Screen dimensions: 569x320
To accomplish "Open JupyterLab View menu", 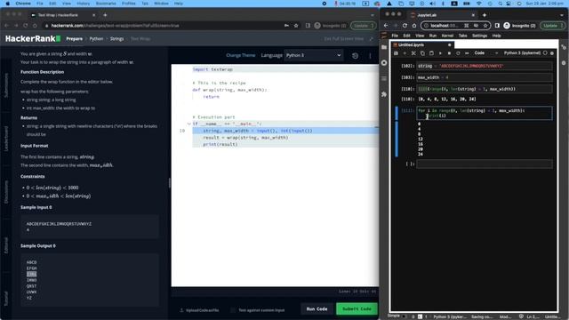I will [420, 36].
